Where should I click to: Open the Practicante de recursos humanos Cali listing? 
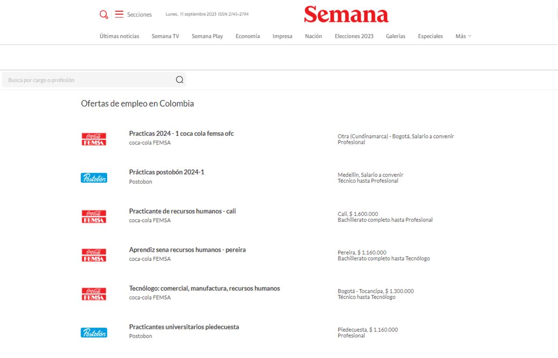tap(182, 211)
